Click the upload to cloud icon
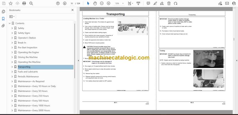238x115 pixels. [x=17, y=3]
